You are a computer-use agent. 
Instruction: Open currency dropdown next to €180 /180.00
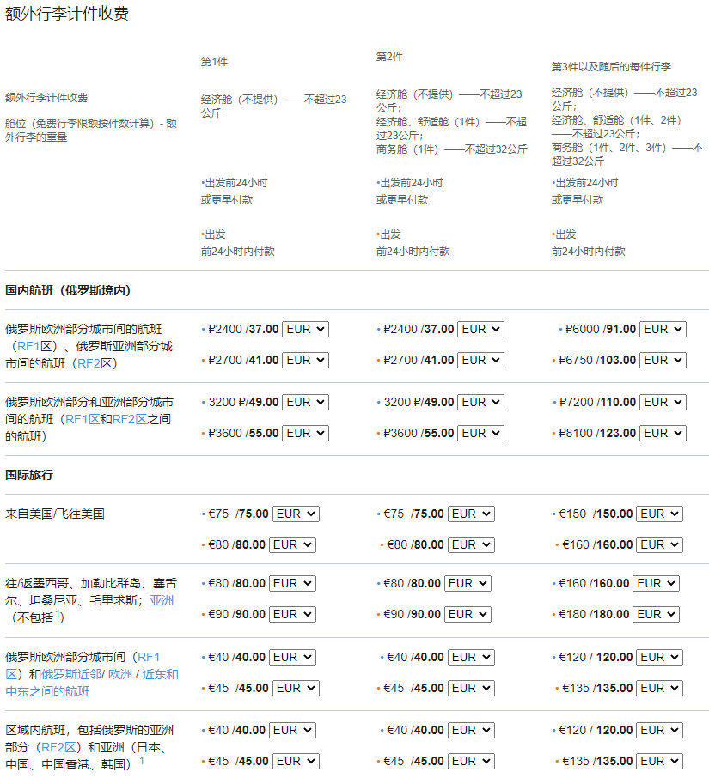(x=656, y=614)
